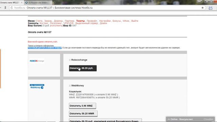Pay 59.25 руб. via Roboxchange button

coord(83,68)
